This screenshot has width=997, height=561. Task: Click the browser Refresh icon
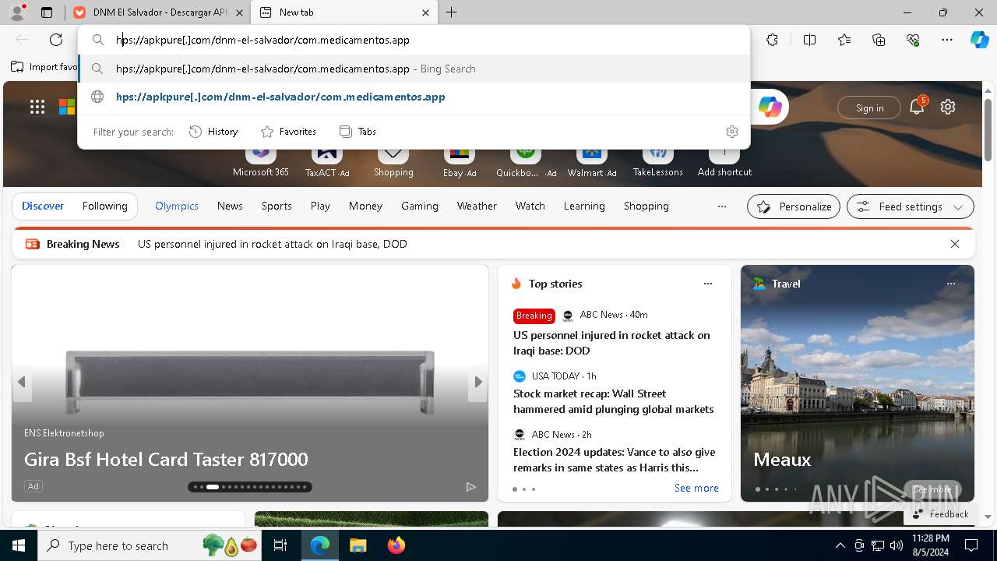click(x=56, y=40)
